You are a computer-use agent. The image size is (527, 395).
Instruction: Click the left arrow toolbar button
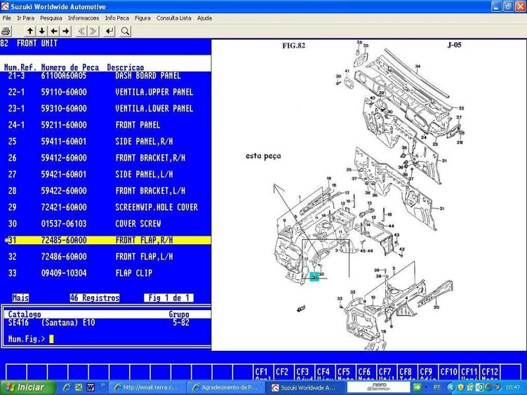click(x=54, y=31)
